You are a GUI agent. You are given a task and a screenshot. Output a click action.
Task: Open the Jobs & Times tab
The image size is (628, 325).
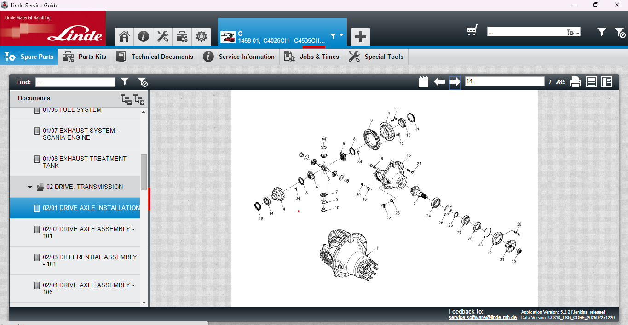[x=311, y=57]
